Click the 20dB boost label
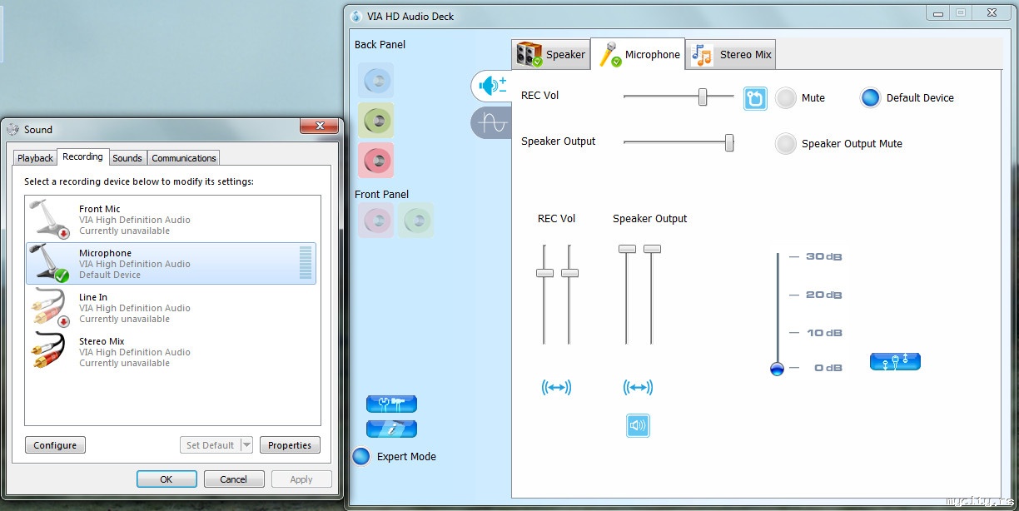 click(x=824, y=295)
